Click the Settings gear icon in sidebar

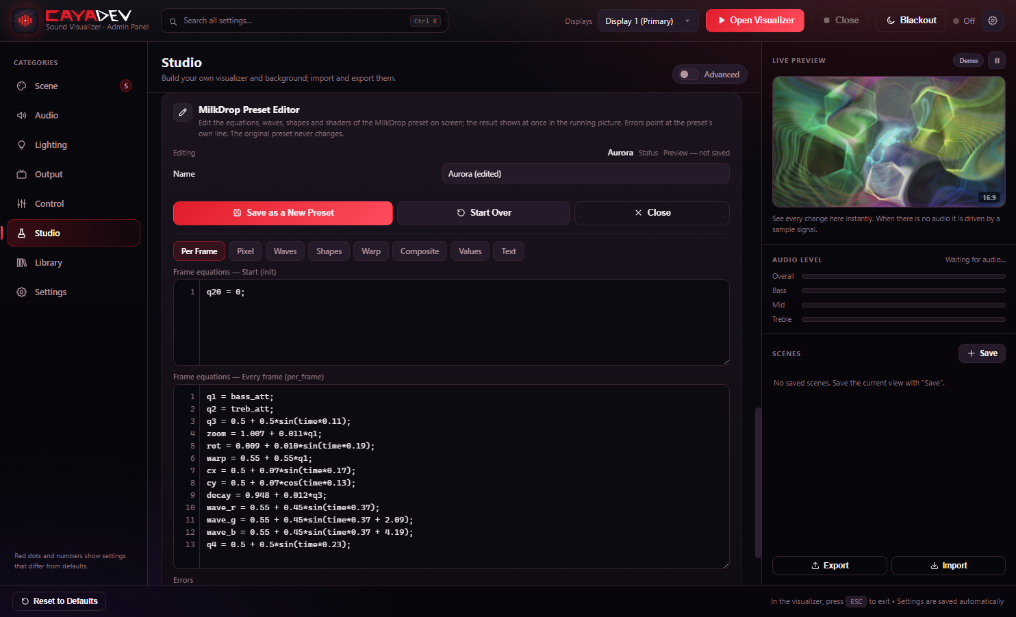(x=22, y=292)
